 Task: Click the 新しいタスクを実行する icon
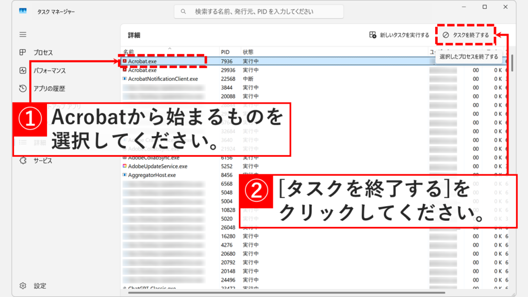click(x=372, y=35)
